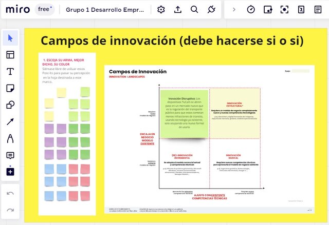
Task: Click the INNOVATION LANDSCAPES subtitle
Action: coord(127,77)
